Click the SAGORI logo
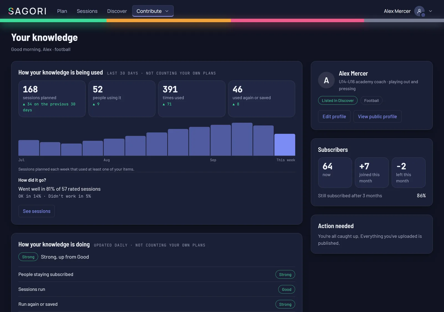 pos(27,11)
